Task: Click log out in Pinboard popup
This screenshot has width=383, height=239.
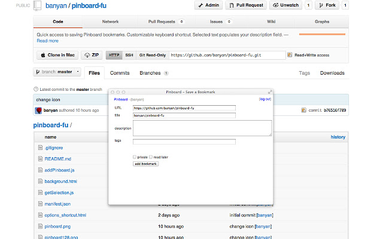Action: [x=265, y=99]
